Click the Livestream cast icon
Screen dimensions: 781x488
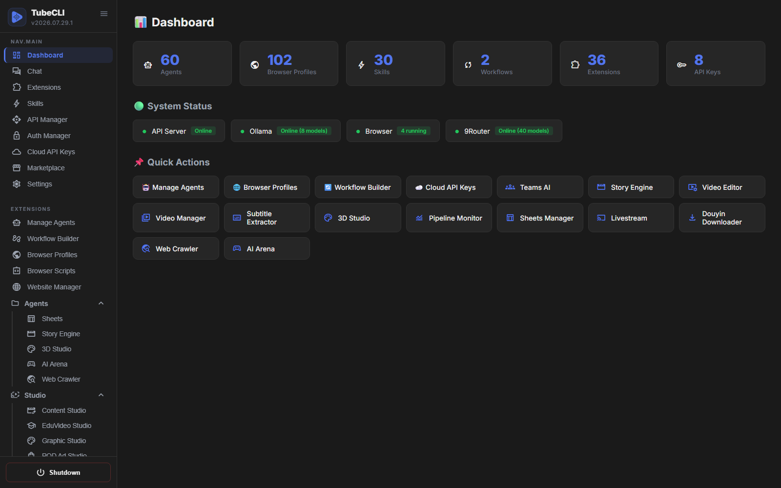tap(601, 218)
